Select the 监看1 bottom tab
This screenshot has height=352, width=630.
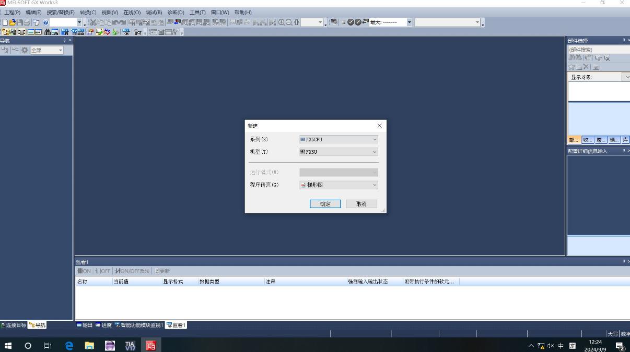(176, 325)
